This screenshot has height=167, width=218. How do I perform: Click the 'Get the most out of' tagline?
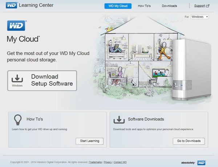point(48,57)
